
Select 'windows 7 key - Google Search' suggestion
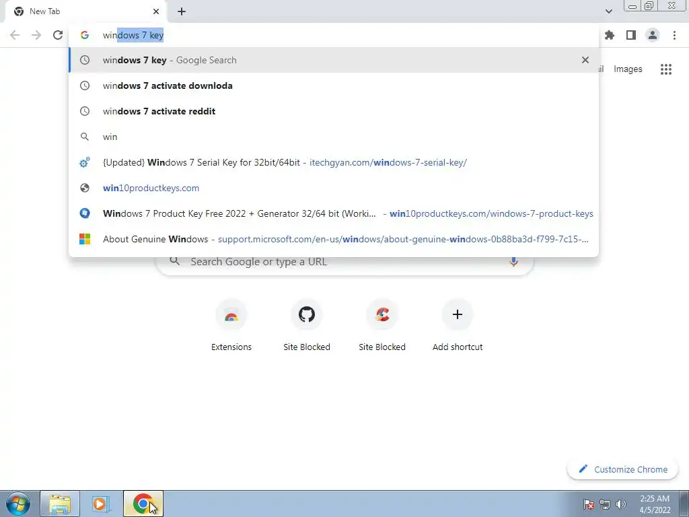334,60
